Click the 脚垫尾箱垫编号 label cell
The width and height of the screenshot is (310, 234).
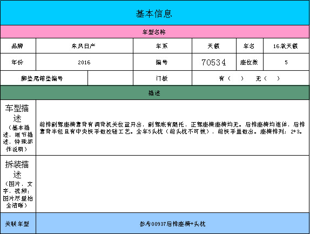[x=44, y=78]
